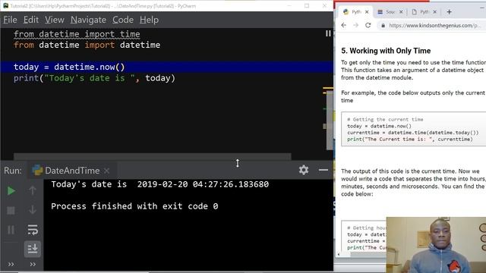
Task: Click the editor vertical scrollbar thumb
Action: (330, 121)
